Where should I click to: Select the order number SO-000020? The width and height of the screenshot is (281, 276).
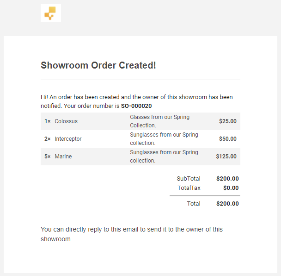(136, 106)
